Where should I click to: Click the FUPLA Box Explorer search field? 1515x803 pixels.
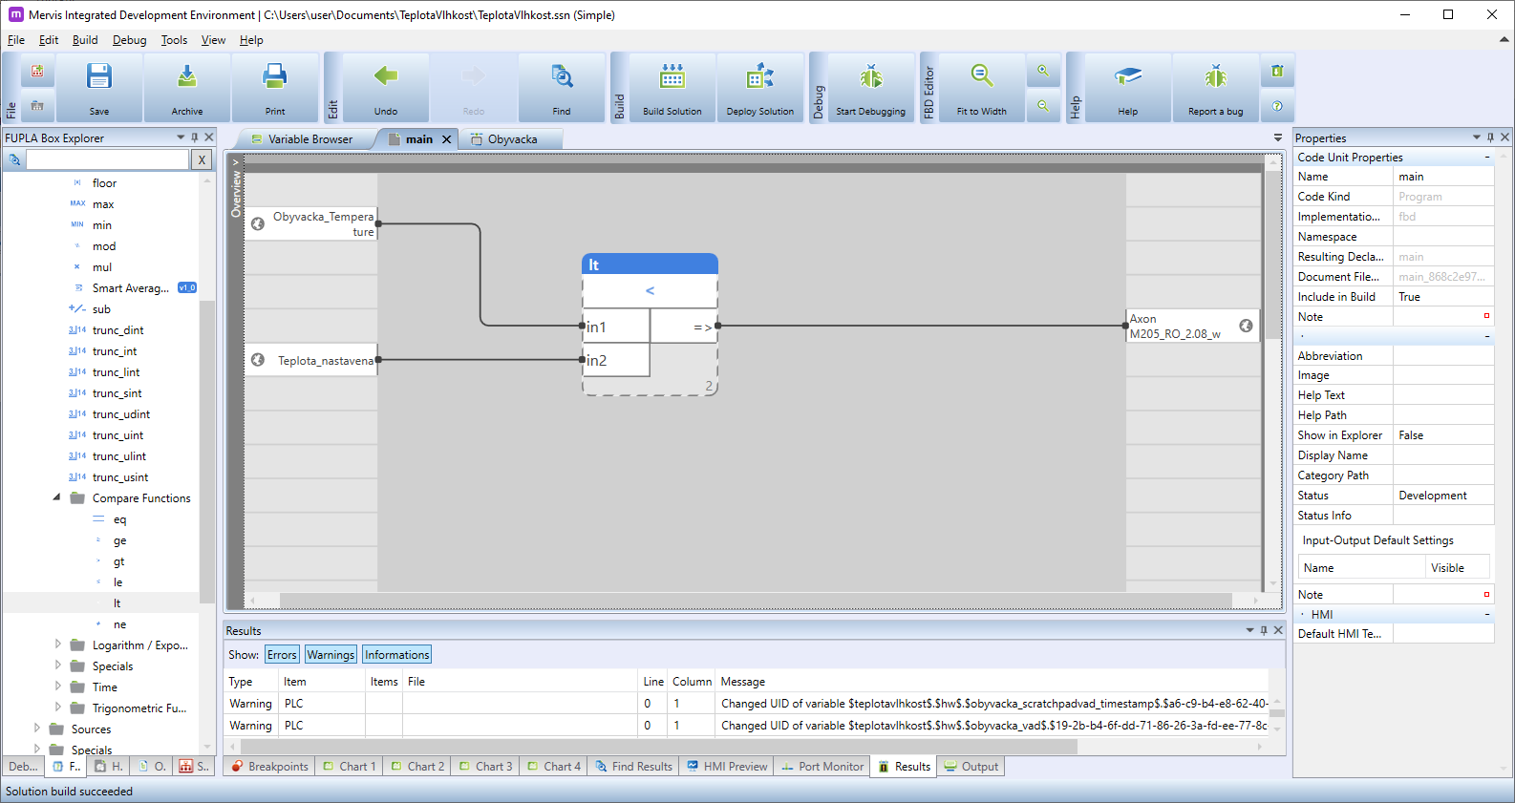[107, 159]
